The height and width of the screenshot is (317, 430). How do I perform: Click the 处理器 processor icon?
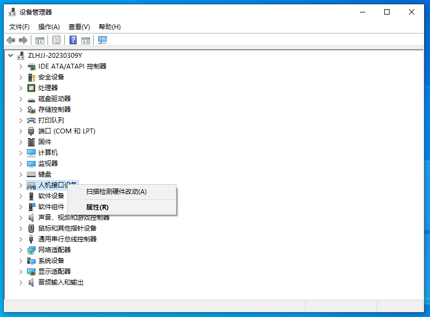click(31, 88)
